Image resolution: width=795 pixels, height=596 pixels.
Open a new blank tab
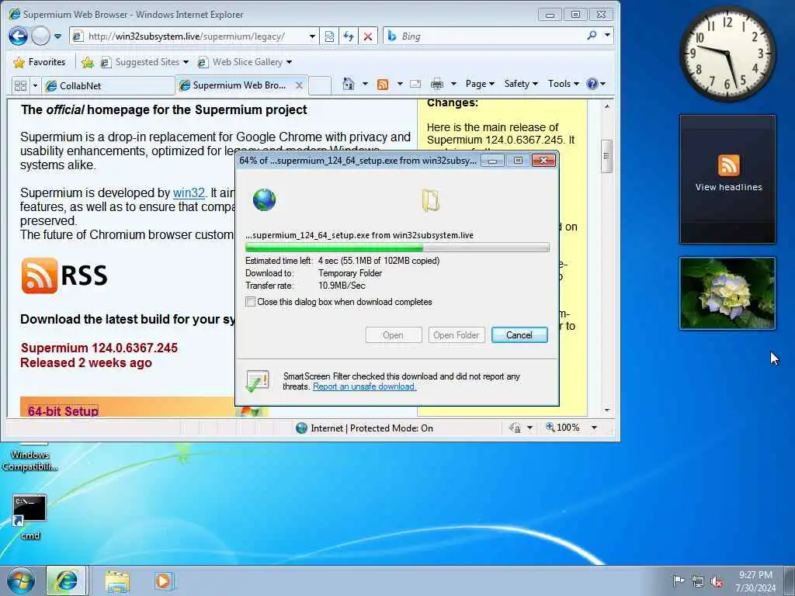coord(320,85)
